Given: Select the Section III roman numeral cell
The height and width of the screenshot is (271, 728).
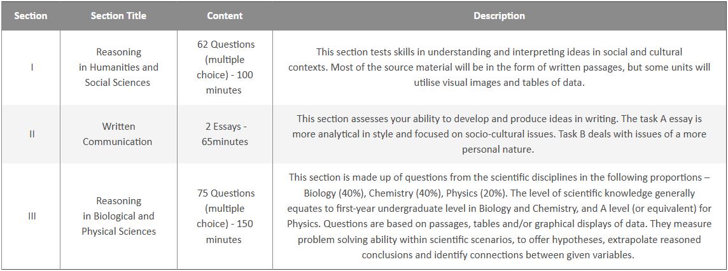Looking at the screenshot, I should (x=32, y=216).
